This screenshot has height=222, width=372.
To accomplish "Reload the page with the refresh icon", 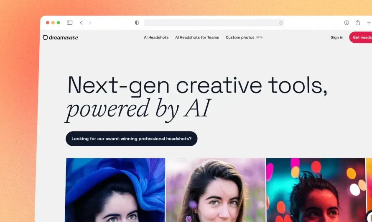I will [x=280, y=23].
